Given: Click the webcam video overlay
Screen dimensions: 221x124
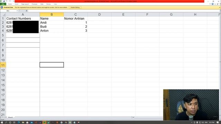Looking at the screenshot, I should coord(191,105).
